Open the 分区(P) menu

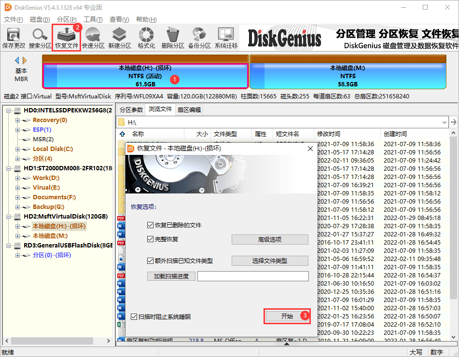point(67,20)
